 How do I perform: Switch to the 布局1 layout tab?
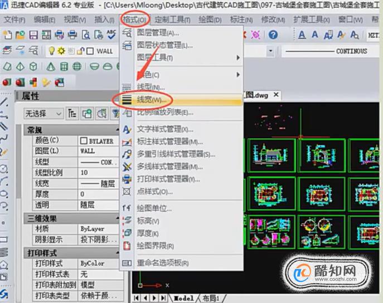(x=211, y=298)
